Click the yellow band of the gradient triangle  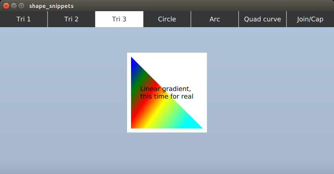tap(156, 116)
